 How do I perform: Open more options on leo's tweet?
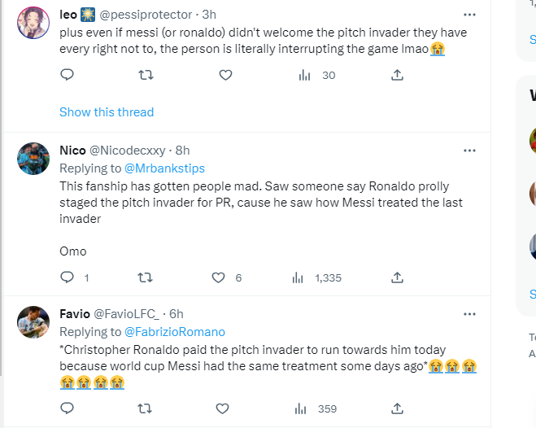(469, 15)
